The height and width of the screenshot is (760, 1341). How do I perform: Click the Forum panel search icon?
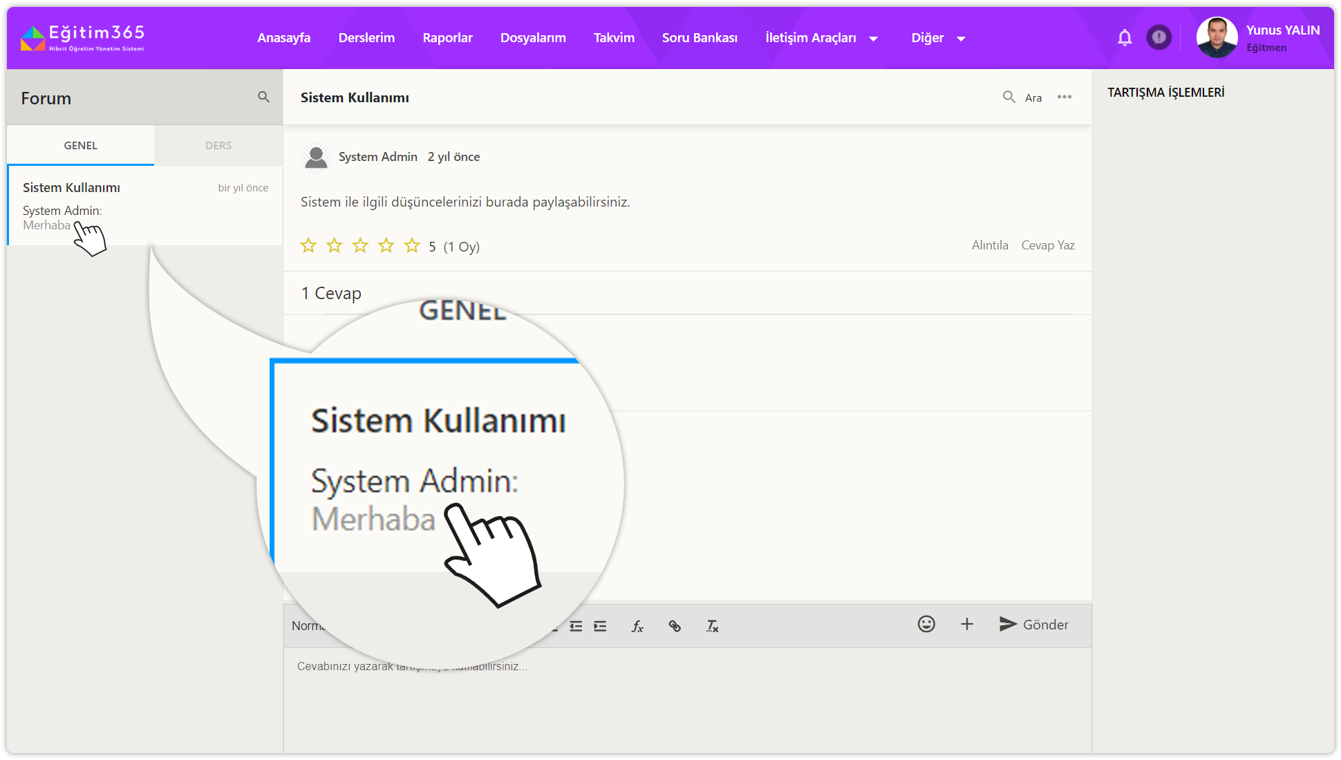coord(263,97)
